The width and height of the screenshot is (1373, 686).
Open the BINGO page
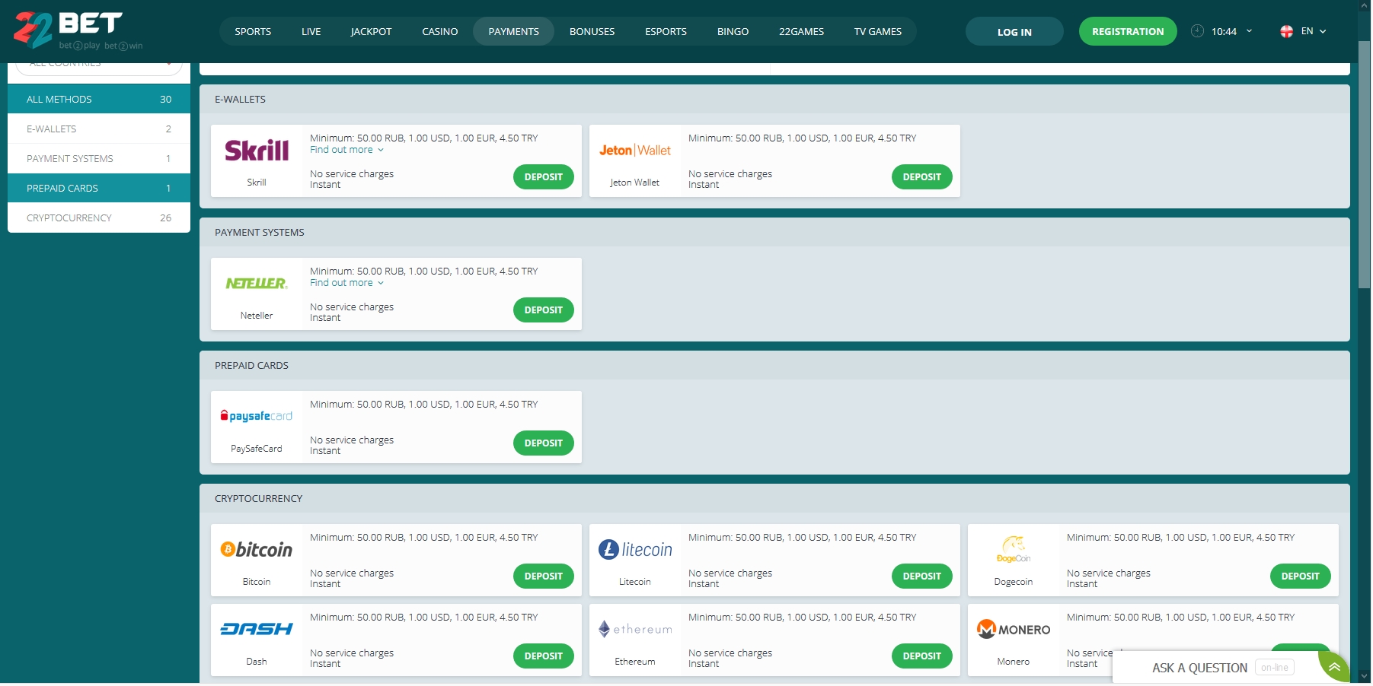coord(733,31)
